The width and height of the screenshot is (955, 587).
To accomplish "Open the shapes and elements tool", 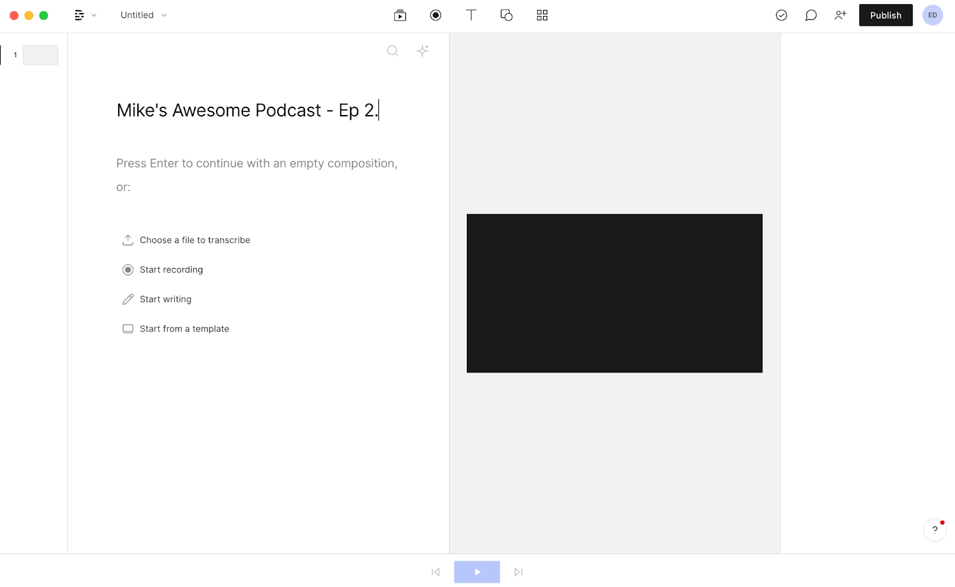I will (506, 15).
